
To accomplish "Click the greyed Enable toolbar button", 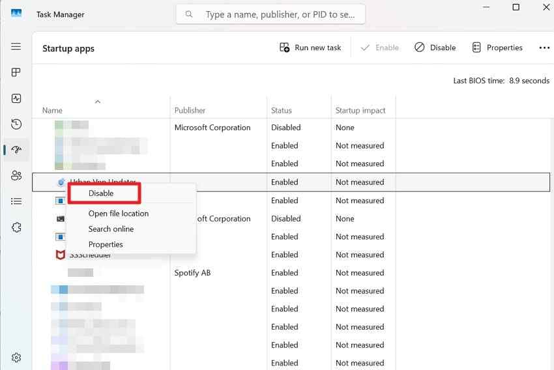I will [380, 48].
